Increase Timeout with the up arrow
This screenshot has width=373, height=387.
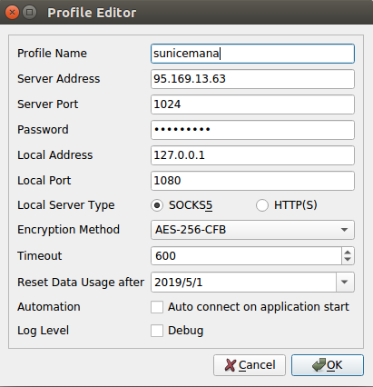coord(348,252)
